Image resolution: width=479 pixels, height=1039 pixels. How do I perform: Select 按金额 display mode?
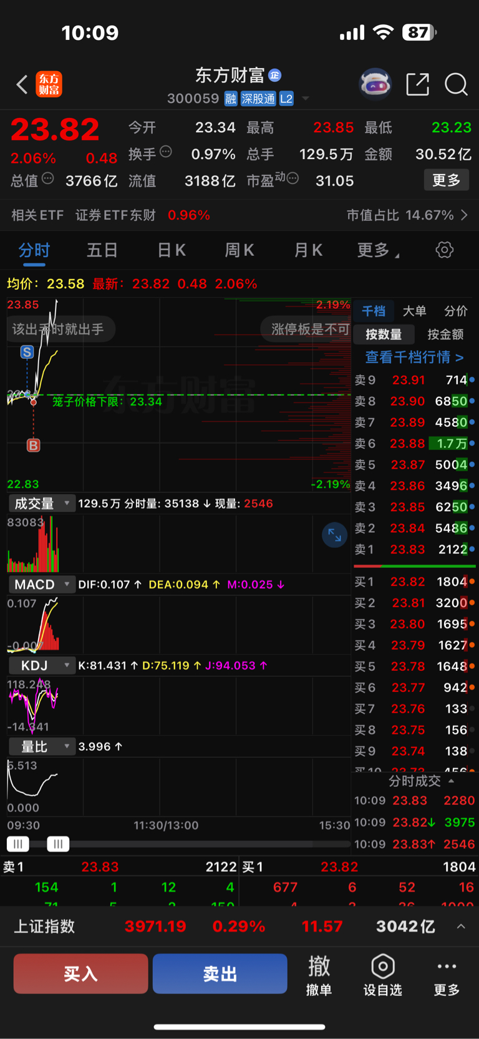click(445, 334)
